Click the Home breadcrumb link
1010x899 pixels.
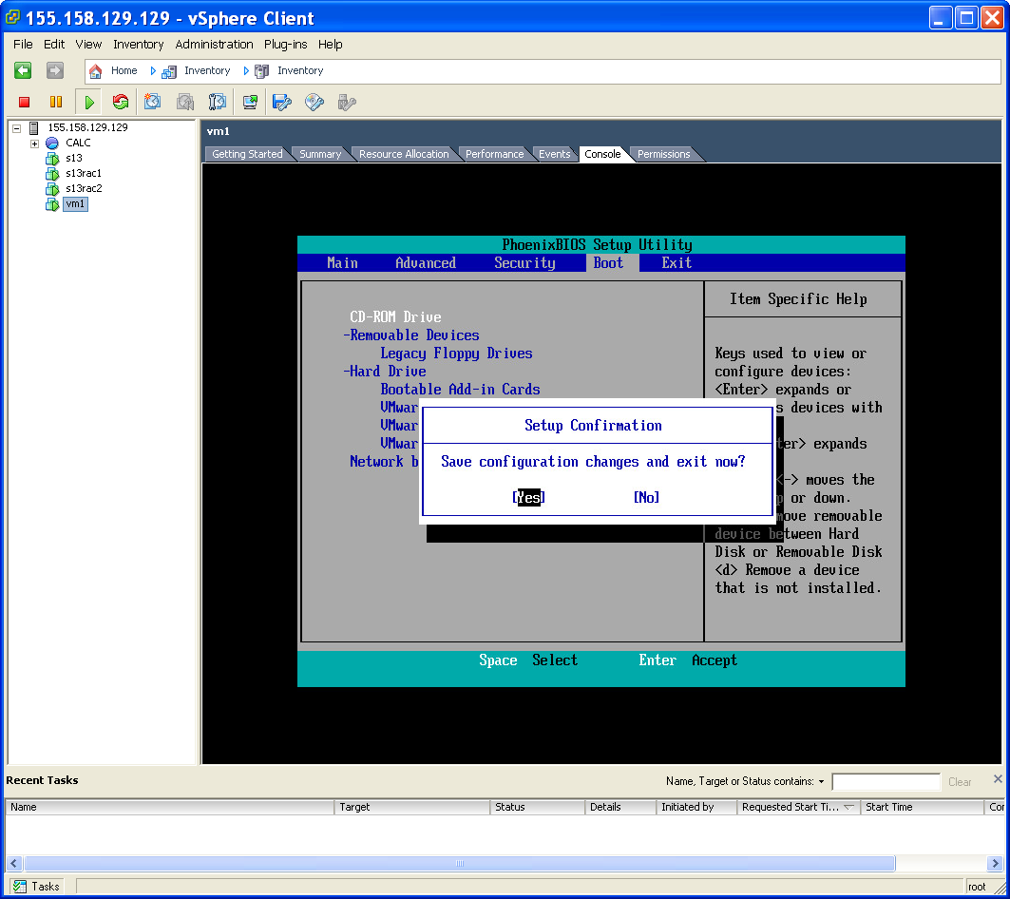[124, 71]
